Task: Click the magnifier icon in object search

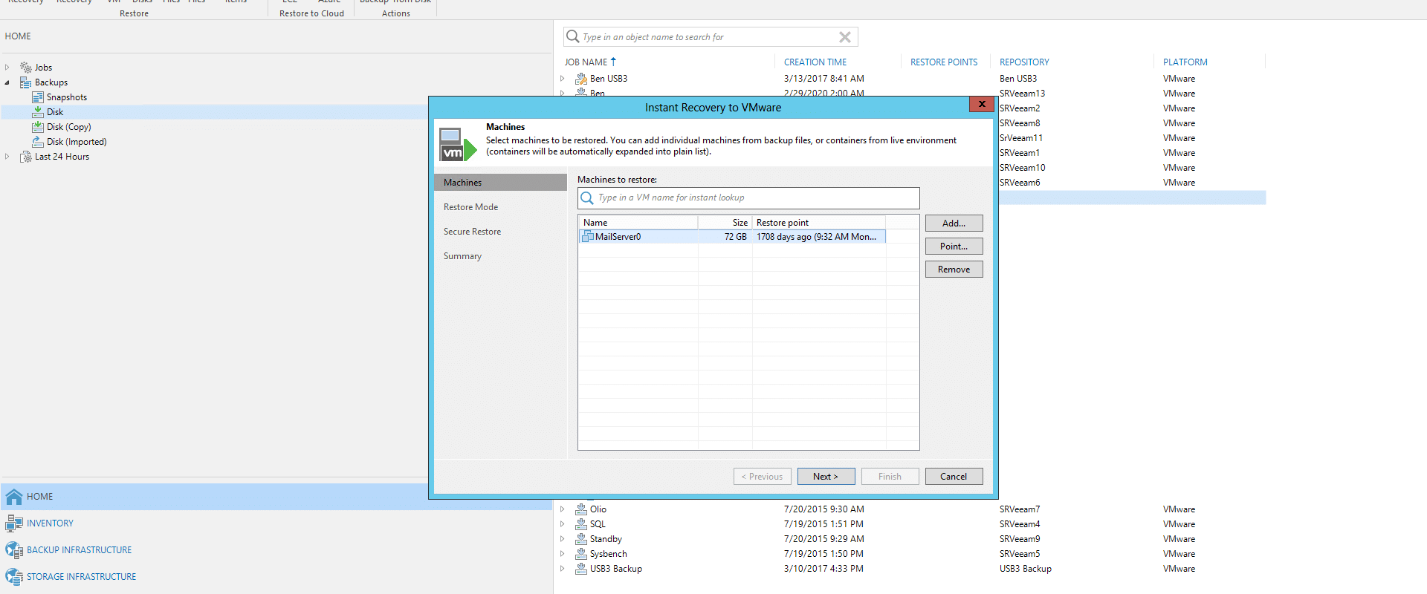Action: pyautogui.click(x=572, y=36)
